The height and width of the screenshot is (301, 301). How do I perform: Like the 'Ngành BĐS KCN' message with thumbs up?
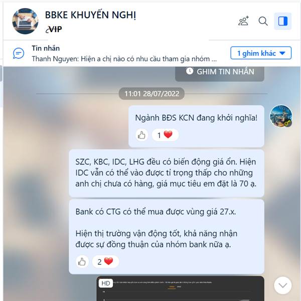coord(141,135)
